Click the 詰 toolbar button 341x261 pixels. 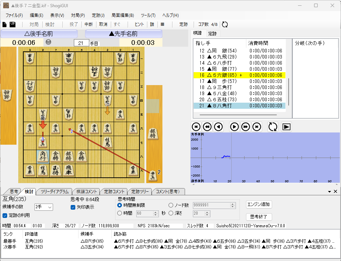tap(152, 24)
